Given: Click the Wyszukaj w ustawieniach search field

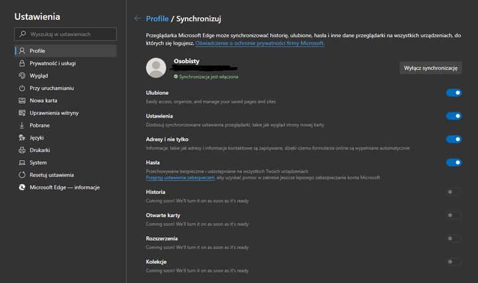Looking at the screenshot, I should tap(65, 34).
